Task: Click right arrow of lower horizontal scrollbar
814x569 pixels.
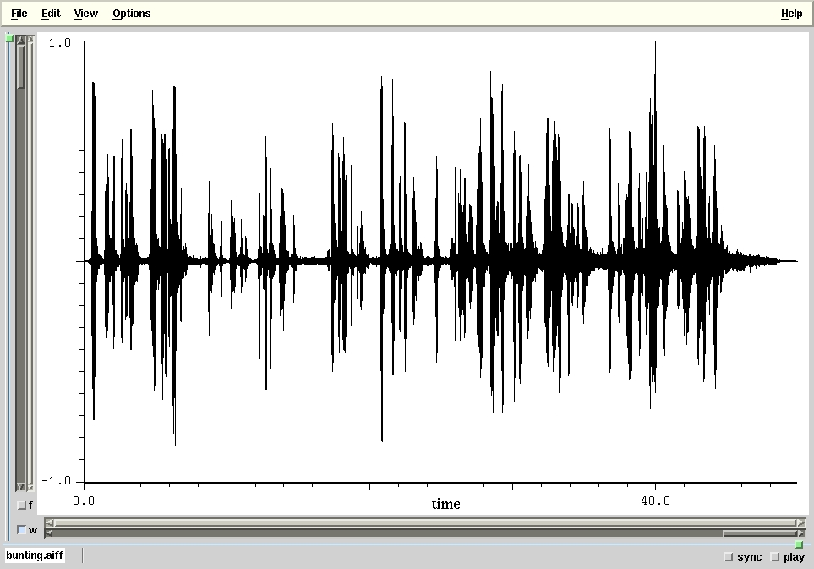Action: tap(800, 533)
